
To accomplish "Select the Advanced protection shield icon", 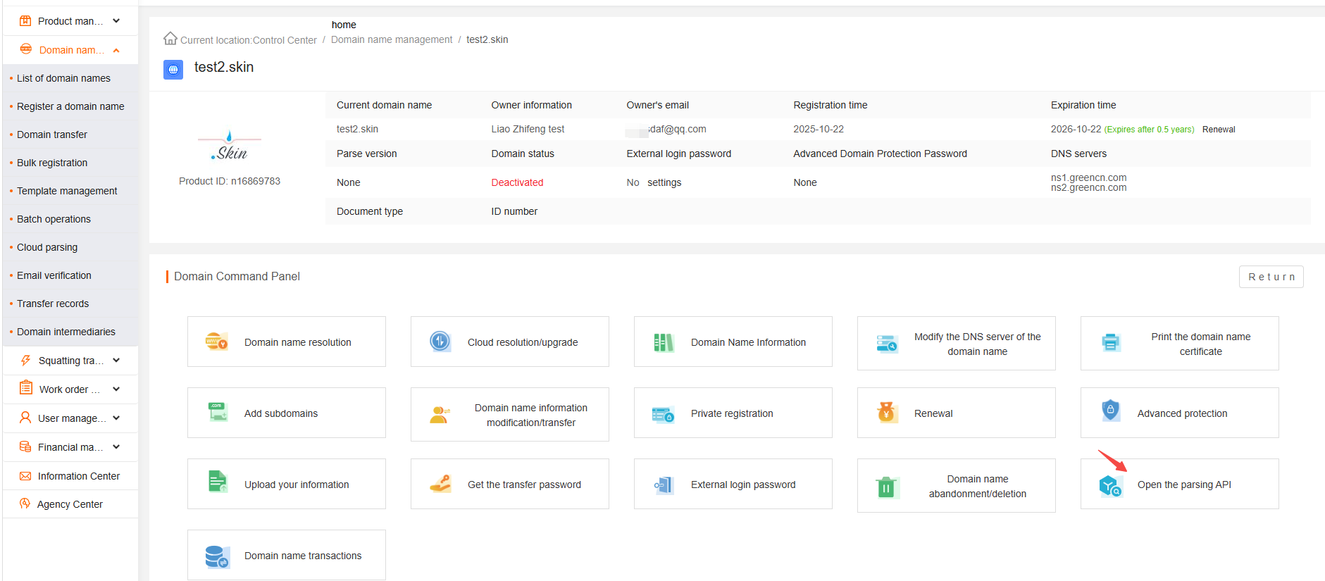I will (x=1110, y=411).
